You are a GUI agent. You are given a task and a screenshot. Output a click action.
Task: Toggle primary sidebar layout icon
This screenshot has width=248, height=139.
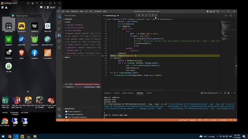(208, 11)
